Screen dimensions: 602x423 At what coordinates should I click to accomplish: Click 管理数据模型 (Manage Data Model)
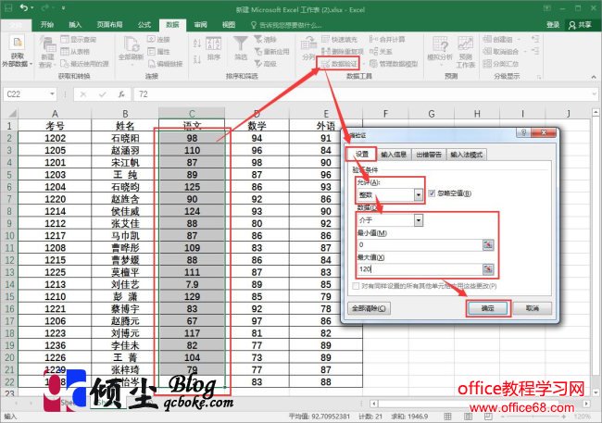pyautogui.click(x=394, y=64)
